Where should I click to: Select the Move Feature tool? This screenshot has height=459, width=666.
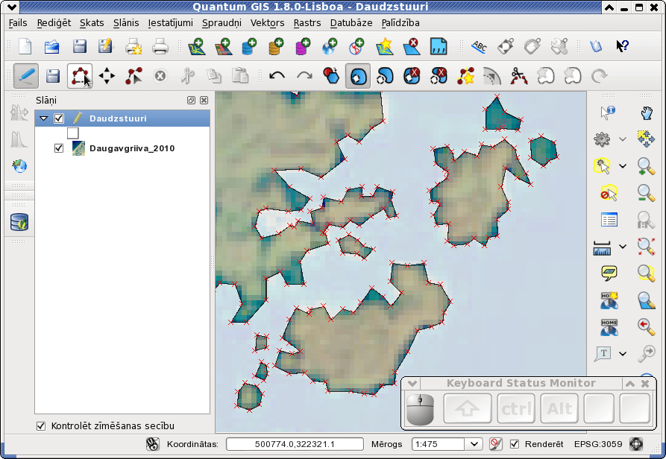(107, 76)
